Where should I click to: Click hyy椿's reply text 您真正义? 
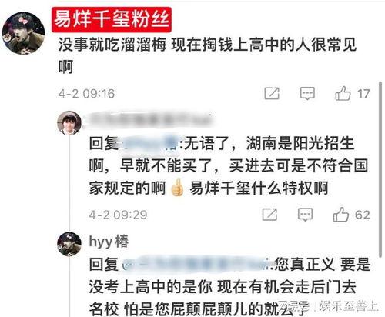tap(304, 264)
